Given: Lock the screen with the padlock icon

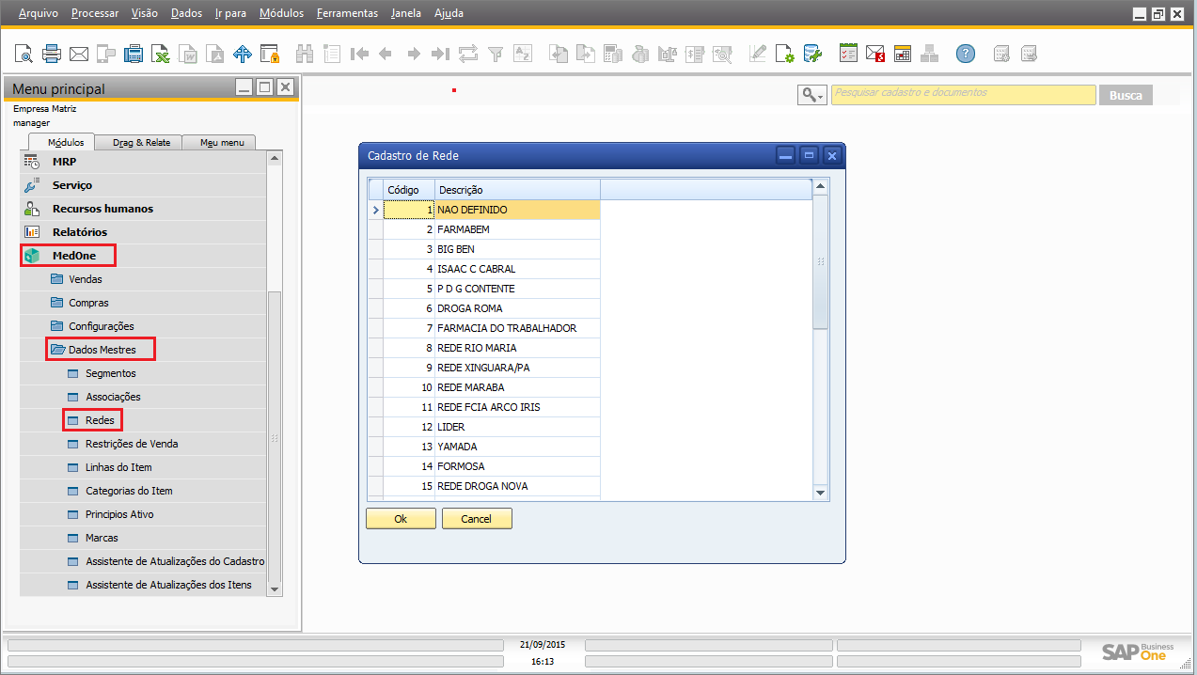Looking at the screenshot, I should coord(270,54).
